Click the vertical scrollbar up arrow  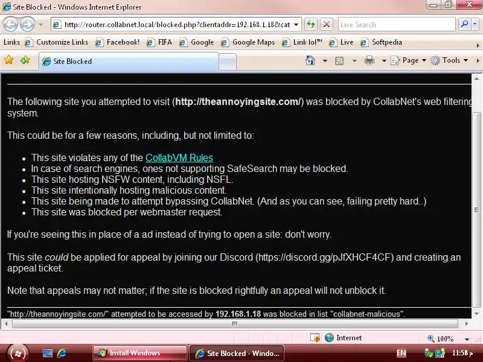(477, 79)
